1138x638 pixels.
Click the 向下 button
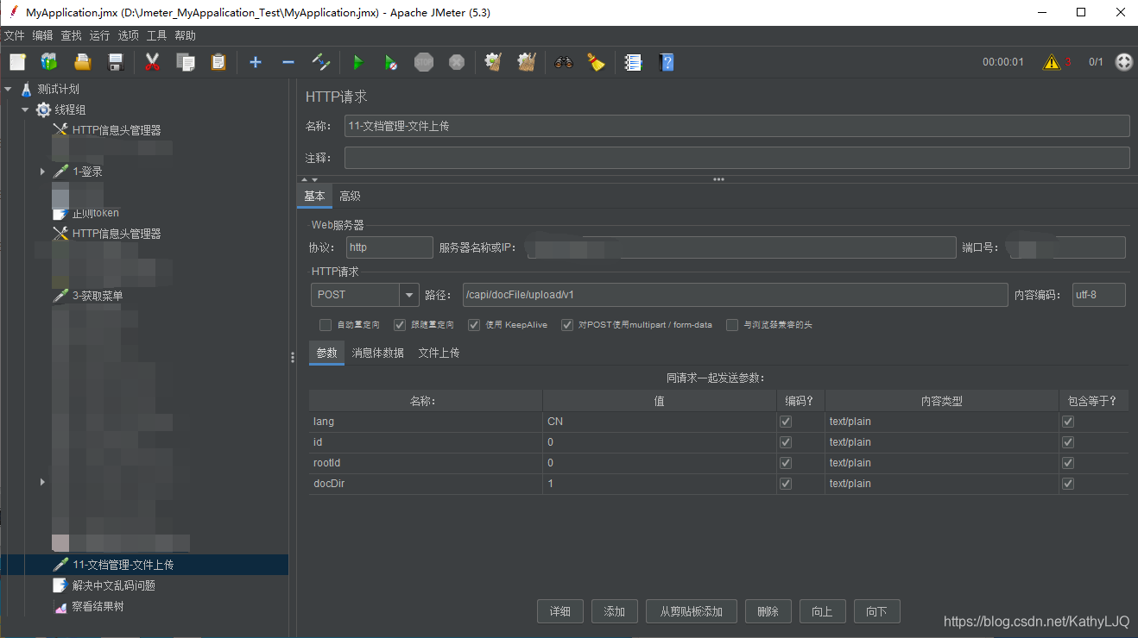(876, 611)
